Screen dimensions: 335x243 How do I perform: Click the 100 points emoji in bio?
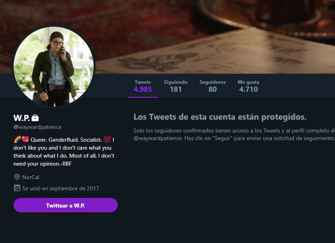click(x=107, y=139)
